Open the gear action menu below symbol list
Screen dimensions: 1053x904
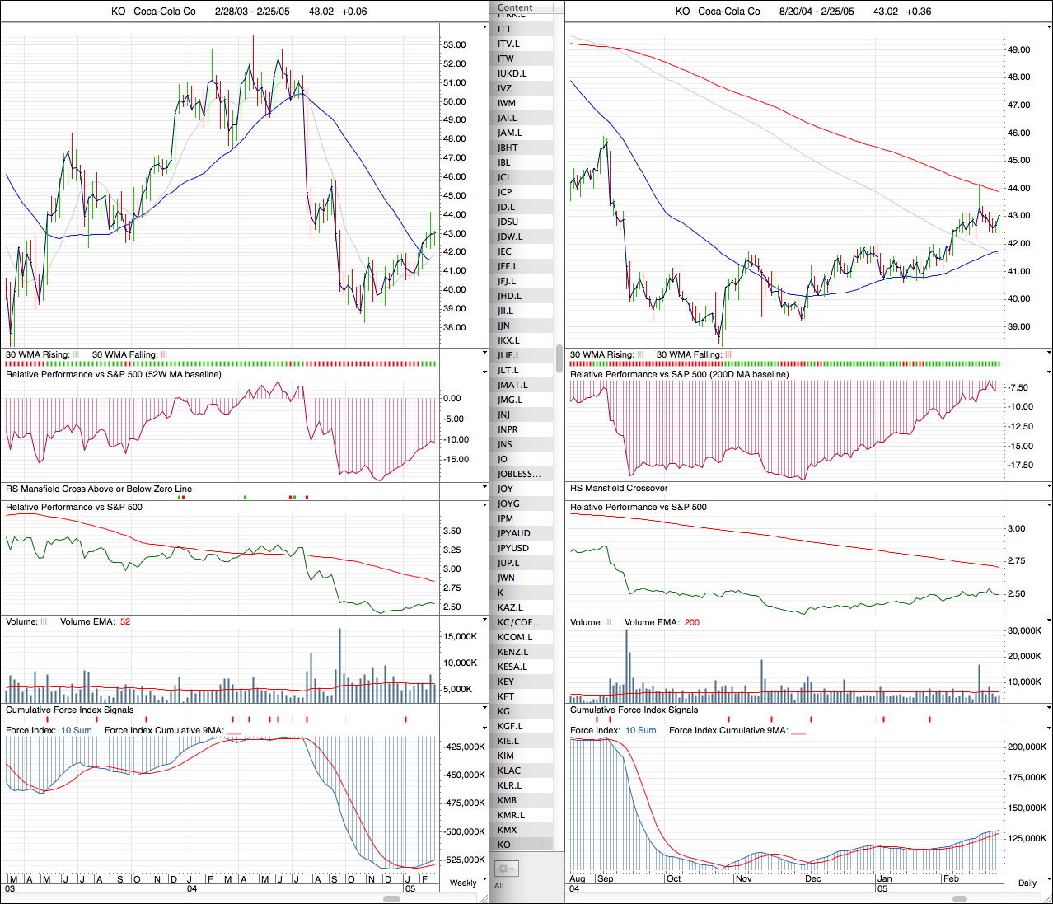pyautogui.click(x=506, y=869)
